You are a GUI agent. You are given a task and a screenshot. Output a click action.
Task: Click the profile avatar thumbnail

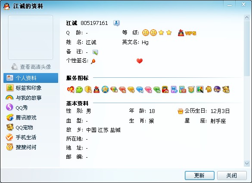click(31, 37)
